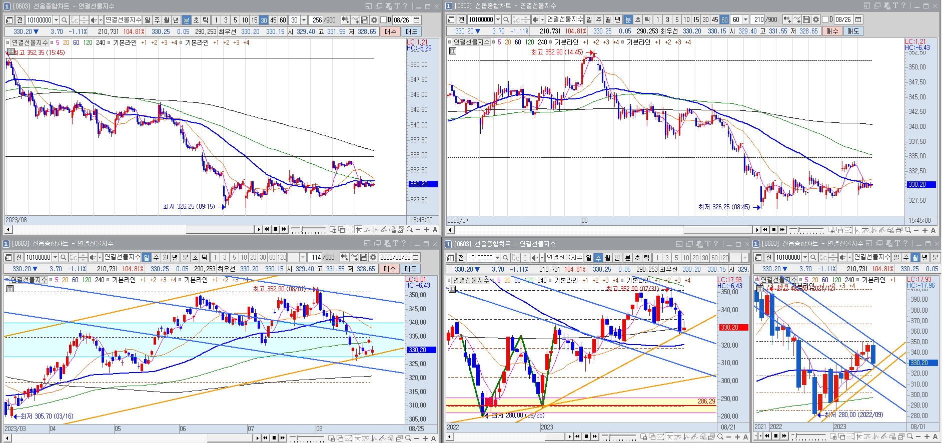Viewport: 942px width, 443px height.
Task: Switch to the 10-minute interval in the 60-minute chart
Action: tap(686, 19)
